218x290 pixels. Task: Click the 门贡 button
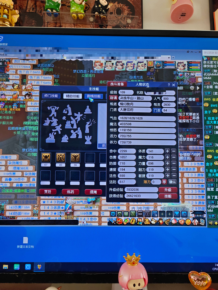[157, 110]
